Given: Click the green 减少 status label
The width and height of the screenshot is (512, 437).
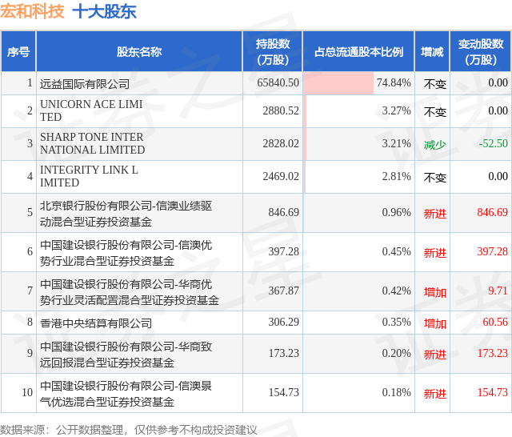Looking at the screenshot, I should (x=434, y=144).
